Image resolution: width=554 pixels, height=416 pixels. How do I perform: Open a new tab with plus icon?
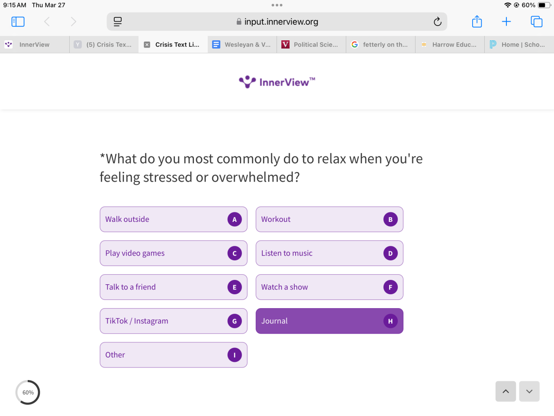pos(506,22)
